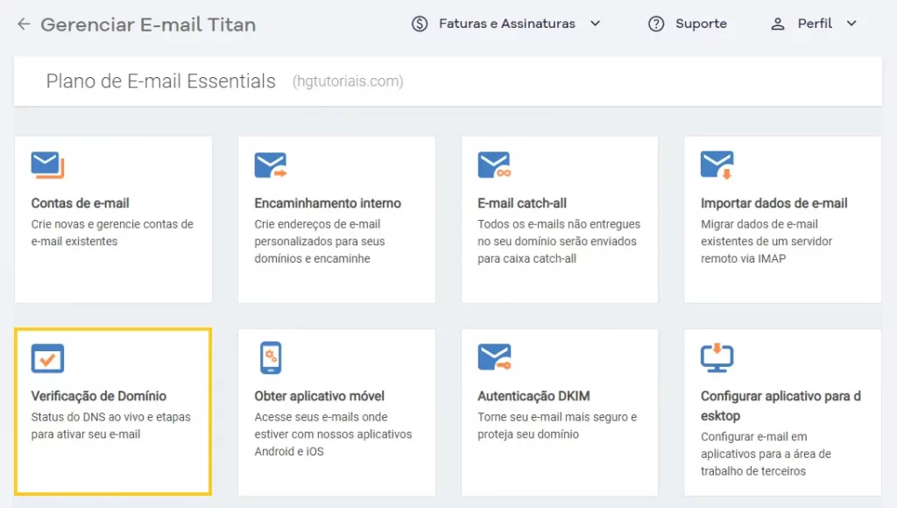This screenshot has width=897, height=508.
Task: Open the Perfil menu
Action: tap(814, 24)
